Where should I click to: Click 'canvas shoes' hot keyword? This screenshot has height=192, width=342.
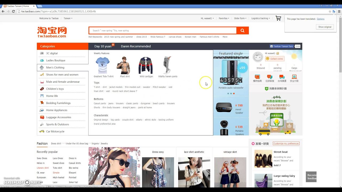pos(175,37)
